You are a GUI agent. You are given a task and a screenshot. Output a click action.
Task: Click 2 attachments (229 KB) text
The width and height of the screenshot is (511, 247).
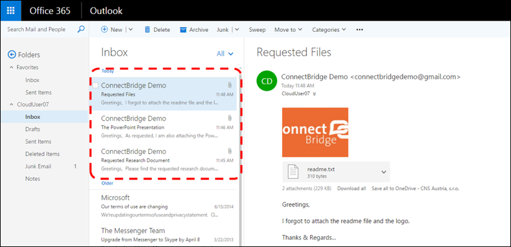(307, 188)
